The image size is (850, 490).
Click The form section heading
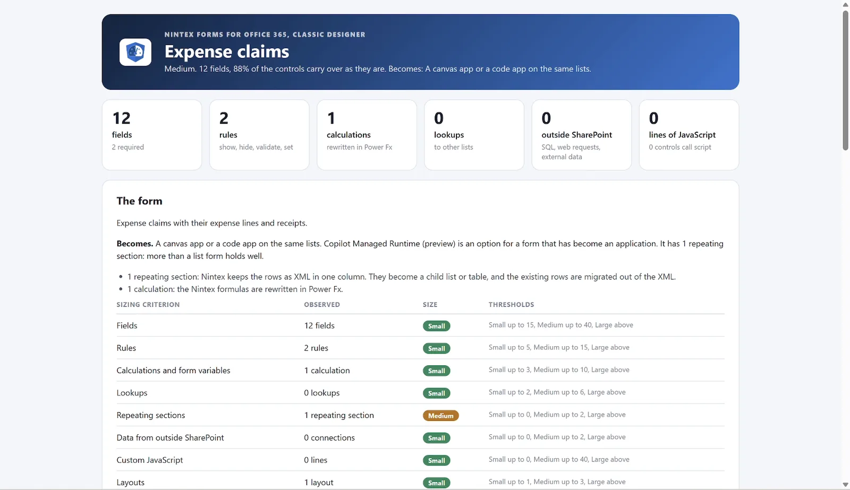(140, 201)
